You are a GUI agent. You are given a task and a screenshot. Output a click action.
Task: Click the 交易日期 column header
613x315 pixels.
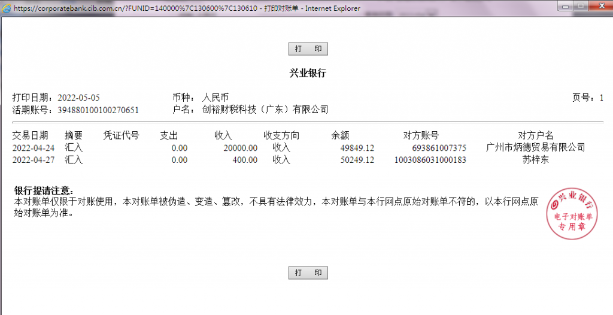pyautogui.click(x=30, y=135)
